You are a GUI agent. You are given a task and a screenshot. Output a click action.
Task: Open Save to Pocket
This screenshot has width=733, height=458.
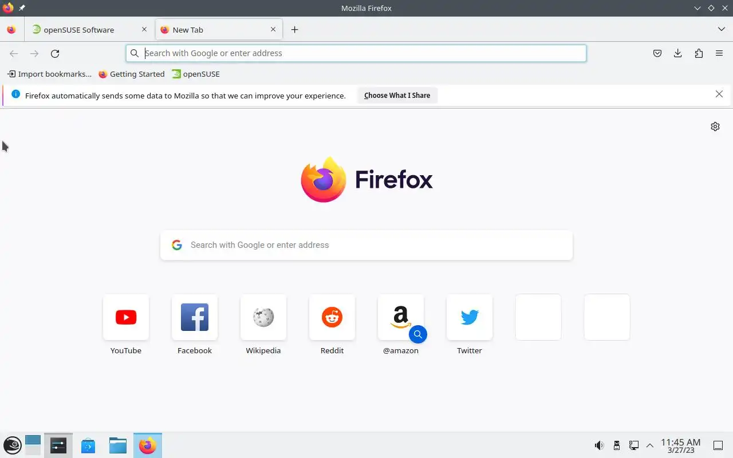657,53
